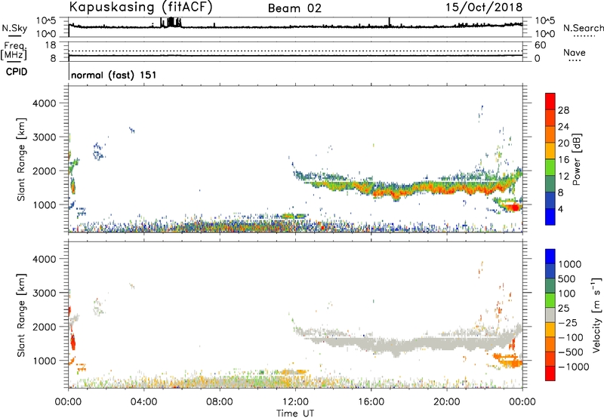Click the '16:00' time tick label
Image resolution: width=604 pixels, height=418 pixels.
tap(371, 402)
